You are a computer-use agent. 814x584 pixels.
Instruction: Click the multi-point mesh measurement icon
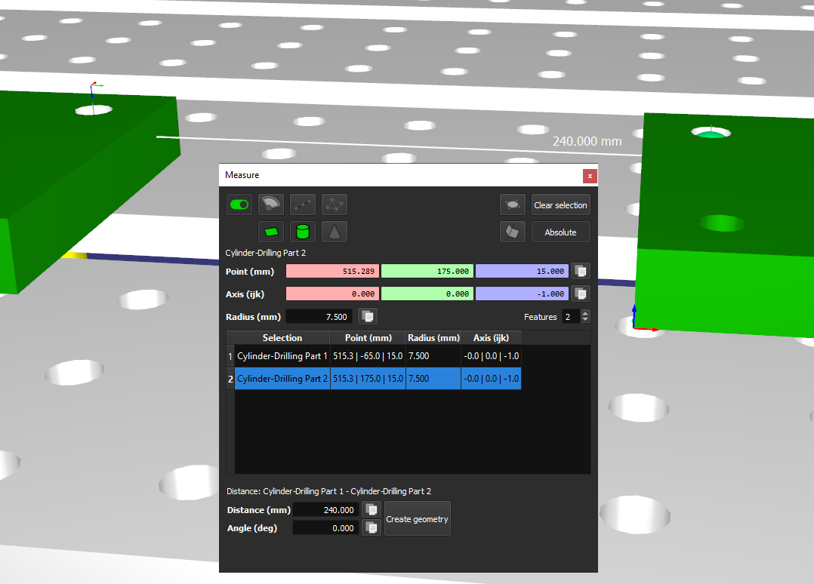tap(335, 204)
